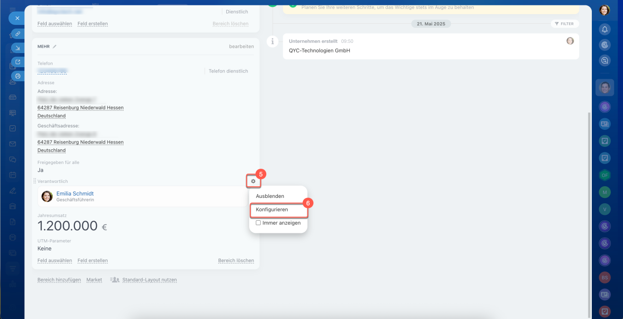Toggle the Immer anzeigen checkbox
Screen dimensions: 623x319
pyautogui.click(x=258, y=223)
